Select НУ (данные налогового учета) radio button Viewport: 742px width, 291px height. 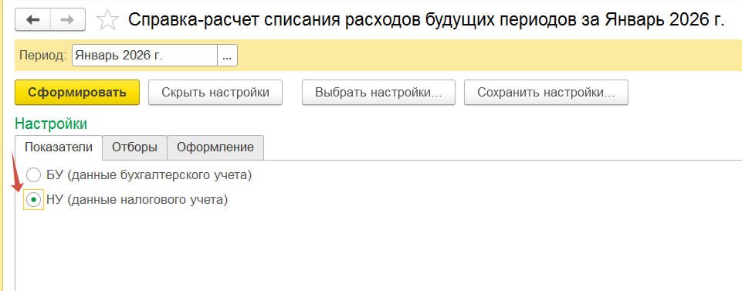click(34, 201)
